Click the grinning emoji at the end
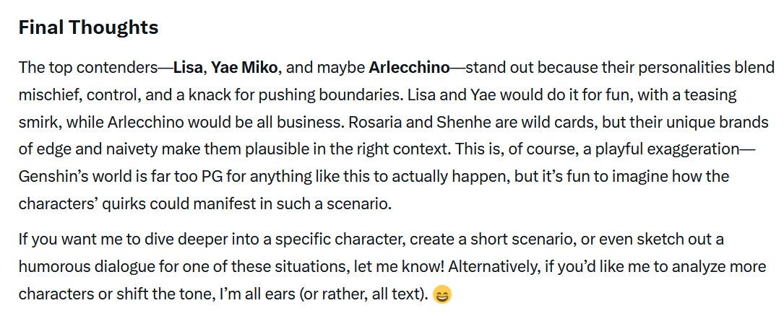784x316 pixels. pos(441,294)
